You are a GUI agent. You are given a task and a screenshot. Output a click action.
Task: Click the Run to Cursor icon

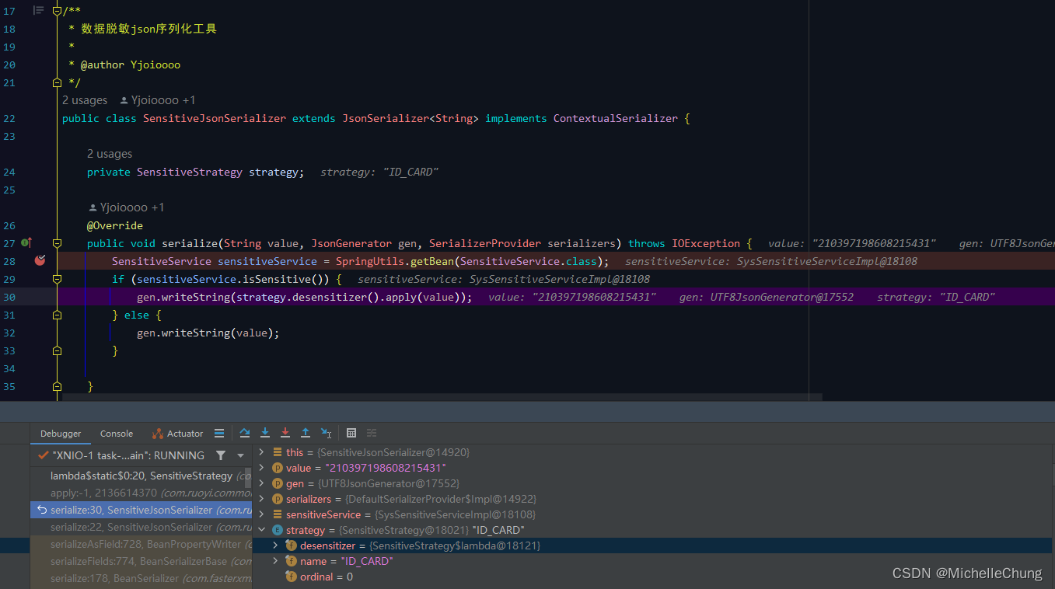click(327, 433)
